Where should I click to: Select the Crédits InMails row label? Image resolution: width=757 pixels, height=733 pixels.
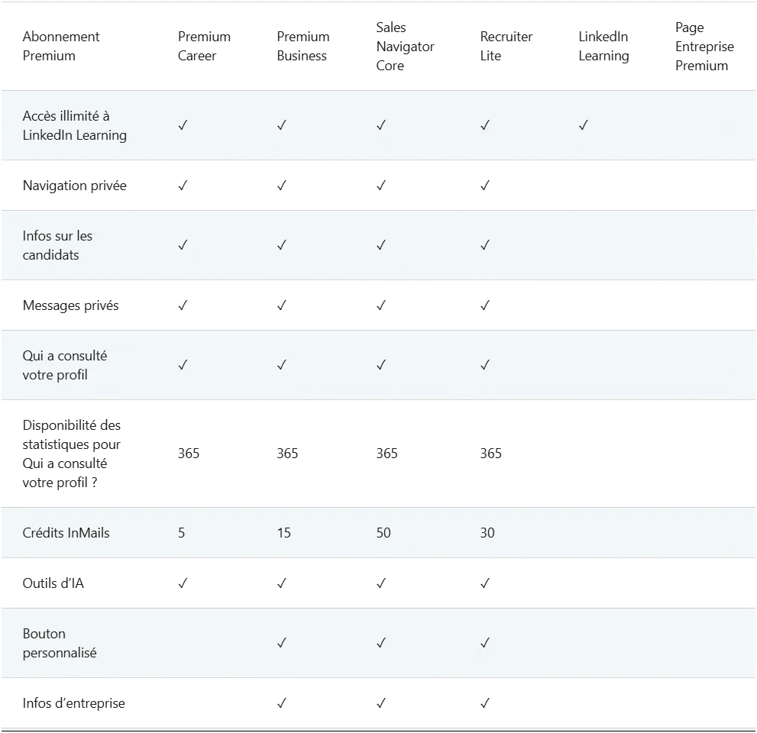(x=66, y=533)
